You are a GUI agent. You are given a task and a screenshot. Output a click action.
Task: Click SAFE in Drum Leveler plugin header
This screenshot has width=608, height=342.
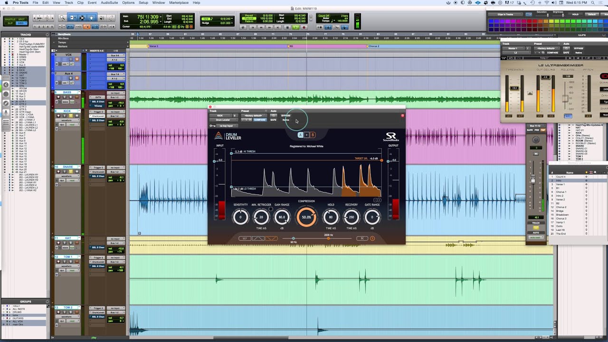(273, 120)
